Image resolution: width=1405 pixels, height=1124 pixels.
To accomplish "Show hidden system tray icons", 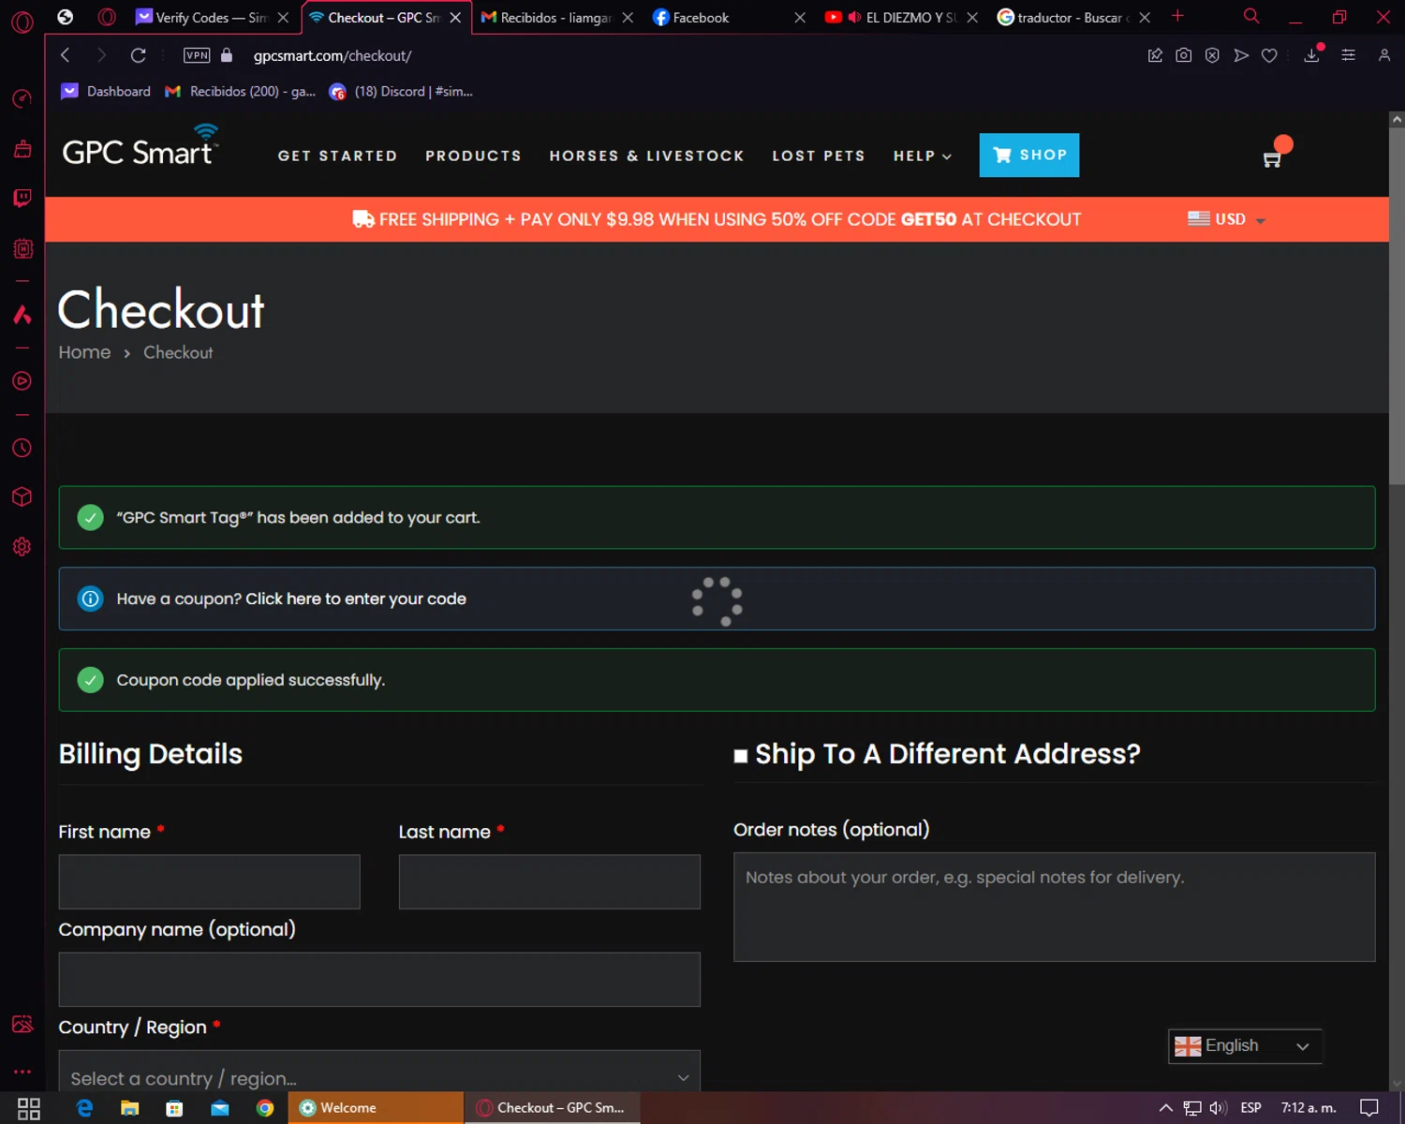I will pos(1165,1108).
